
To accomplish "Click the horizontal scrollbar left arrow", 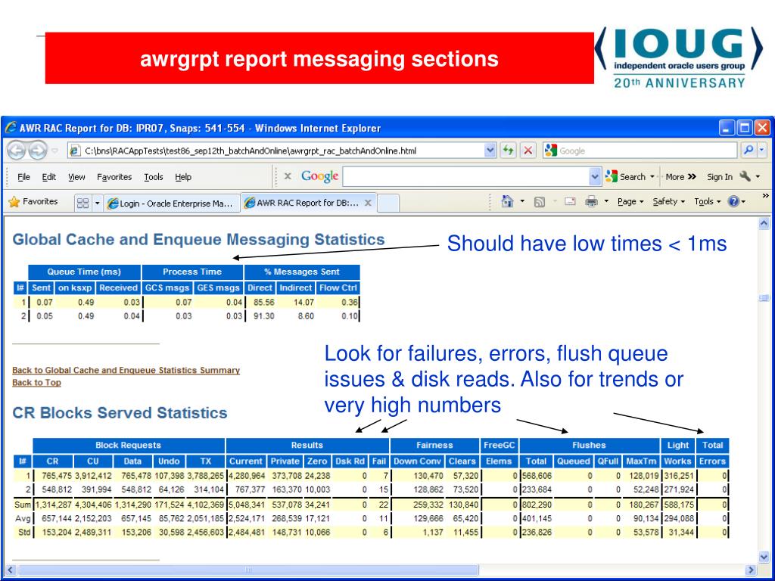I will [10, 570].
